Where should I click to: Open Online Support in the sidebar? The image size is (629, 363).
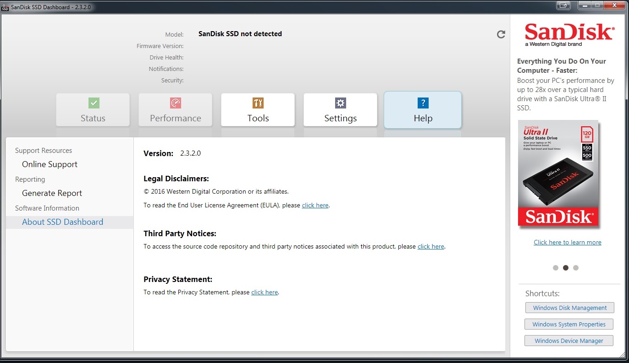[50, 164]
